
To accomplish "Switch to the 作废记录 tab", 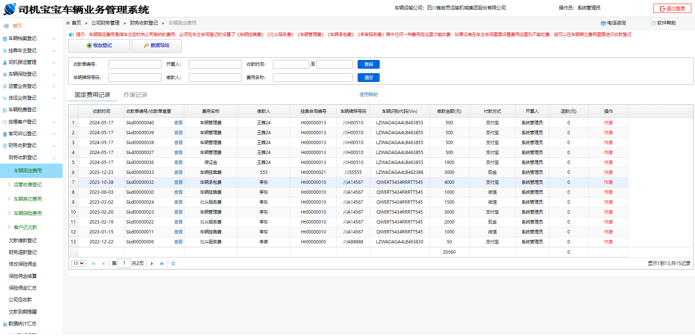I will pyautogui.click(x=135, y=95).
